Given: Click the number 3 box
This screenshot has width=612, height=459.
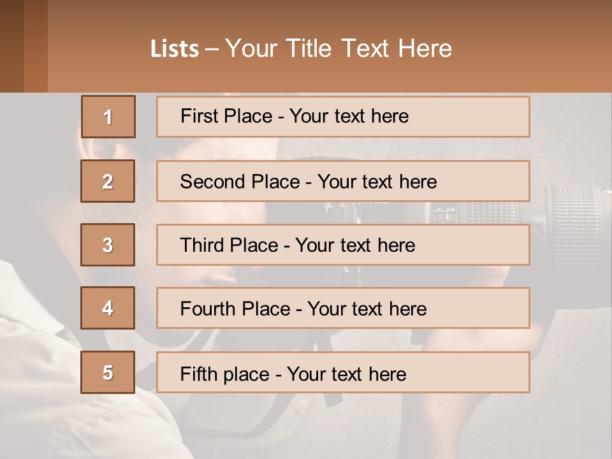Looking at the screenshot, I should click(108, 245).
